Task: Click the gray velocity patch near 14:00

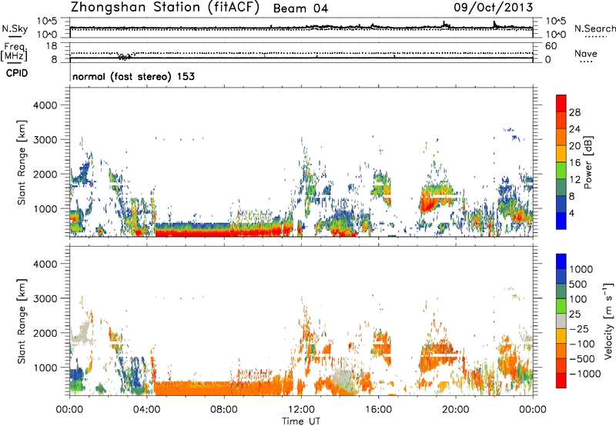Action: coord(343,379)
